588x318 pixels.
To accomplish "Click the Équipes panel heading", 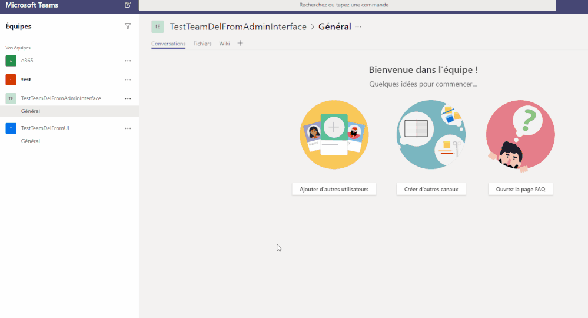I will (18, 26).
